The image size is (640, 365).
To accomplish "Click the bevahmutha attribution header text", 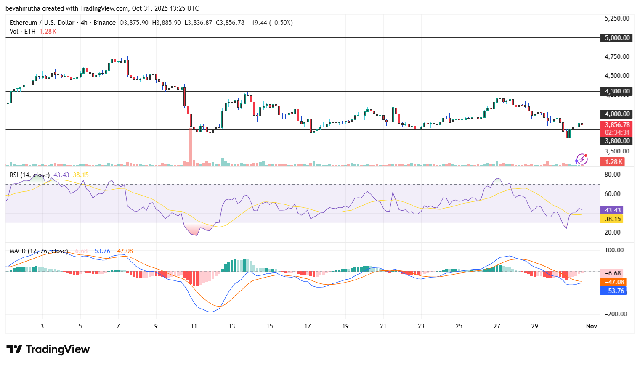I will pyautogui.click(x=24, y=8).
